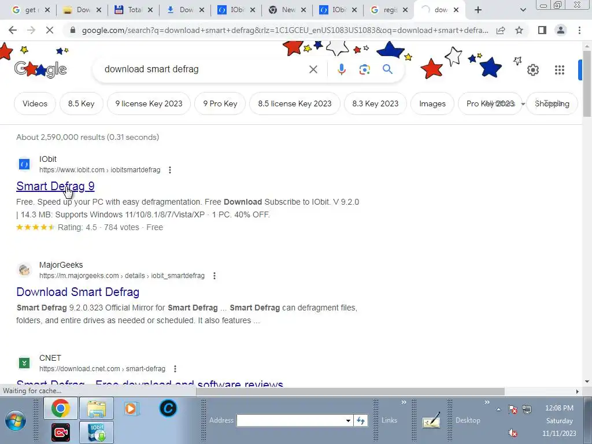Image resolution: width=592 pixels, height=444 pixels.
Task: Submit search with the magnifier icon
Action: 387,69
